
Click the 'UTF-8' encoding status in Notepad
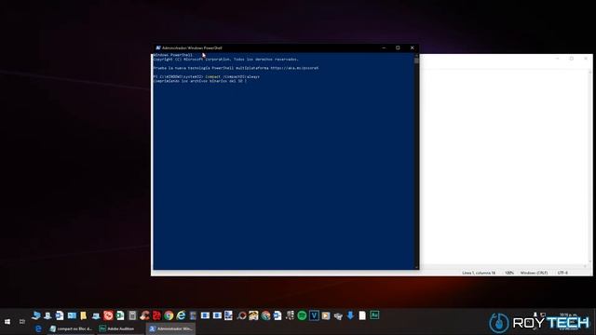(x=562, y=273)
